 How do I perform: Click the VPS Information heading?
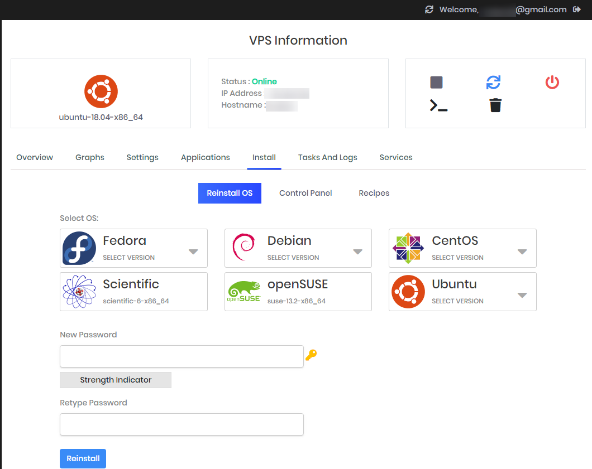pyautogui.click(x=298, y=40)
